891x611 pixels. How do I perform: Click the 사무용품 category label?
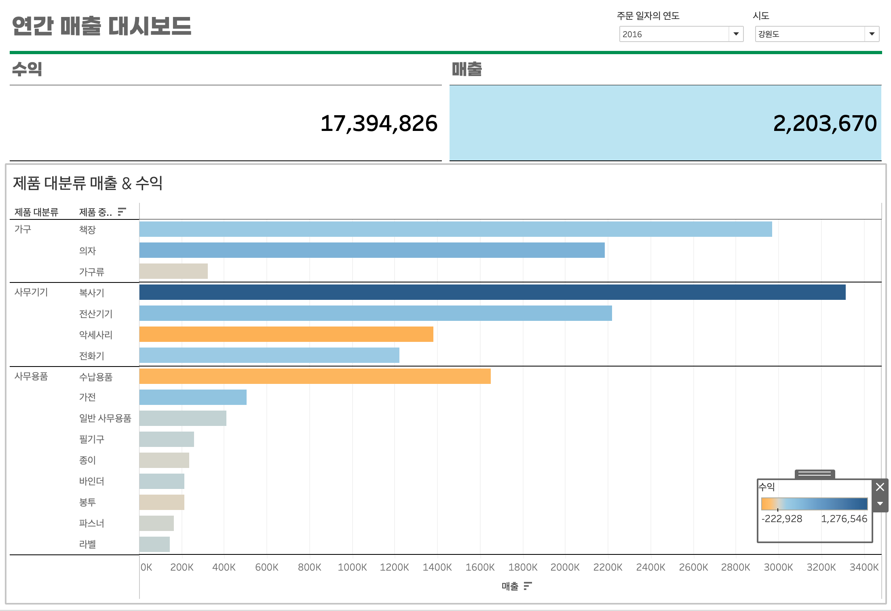point(31,376)
